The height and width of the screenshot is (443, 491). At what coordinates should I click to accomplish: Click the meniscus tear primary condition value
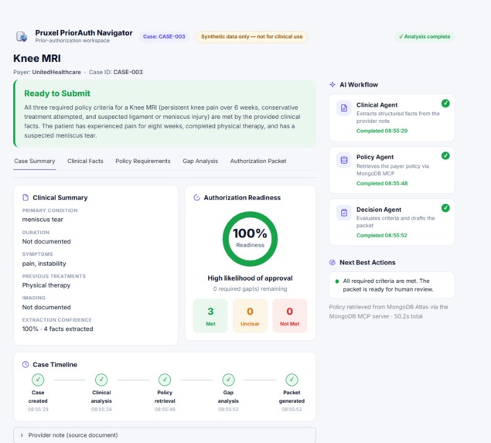(43, 220)
